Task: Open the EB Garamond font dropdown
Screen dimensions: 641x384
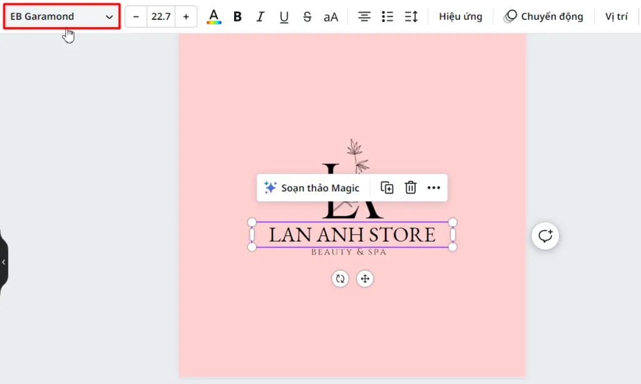Action: pos(62,16)
